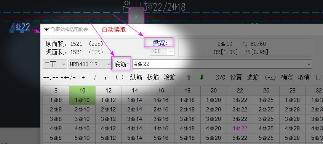The height and width of the screenshot is (144, 323).
Task: Open 设置 settings
Action: tap(236, 77)
